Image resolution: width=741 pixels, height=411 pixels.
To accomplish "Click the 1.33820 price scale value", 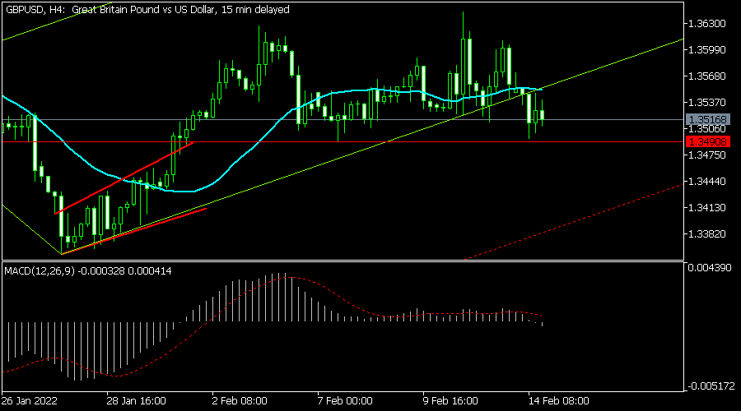I will [x=707, y=234].
